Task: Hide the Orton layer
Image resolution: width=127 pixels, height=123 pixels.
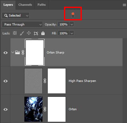Action: click(5, 109)
